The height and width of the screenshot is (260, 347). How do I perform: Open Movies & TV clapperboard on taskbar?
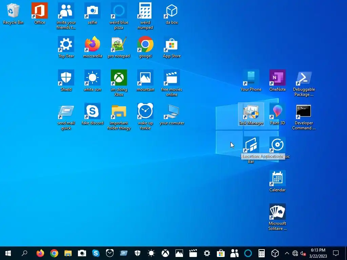(193, 253)
